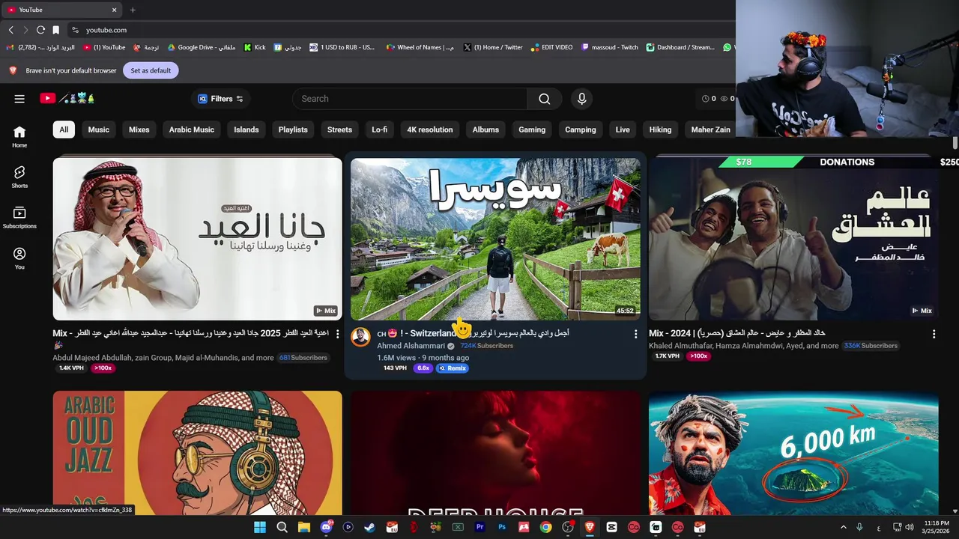This screenshot has height=539, width=959.
Task: Open massoud - Twitch bookmark
Action: [x=609, y=47]
